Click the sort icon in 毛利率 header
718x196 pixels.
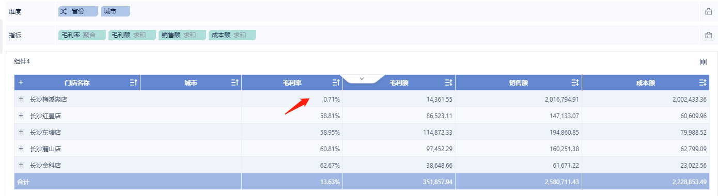[x=336, y=83]
